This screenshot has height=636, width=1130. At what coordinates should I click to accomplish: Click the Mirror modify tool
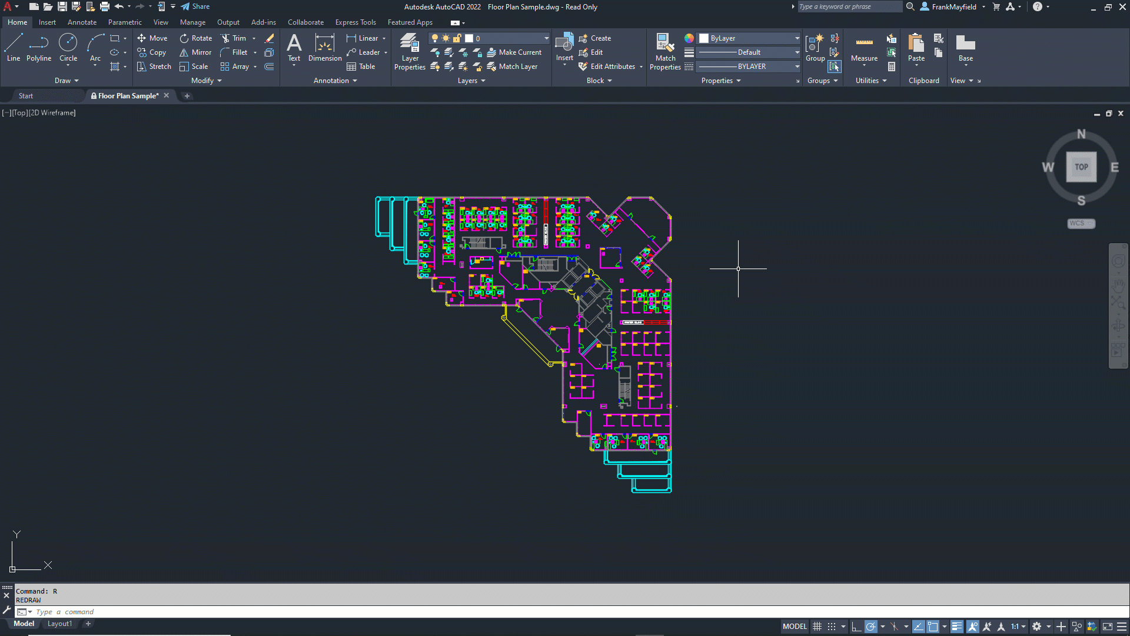(195, 52)
